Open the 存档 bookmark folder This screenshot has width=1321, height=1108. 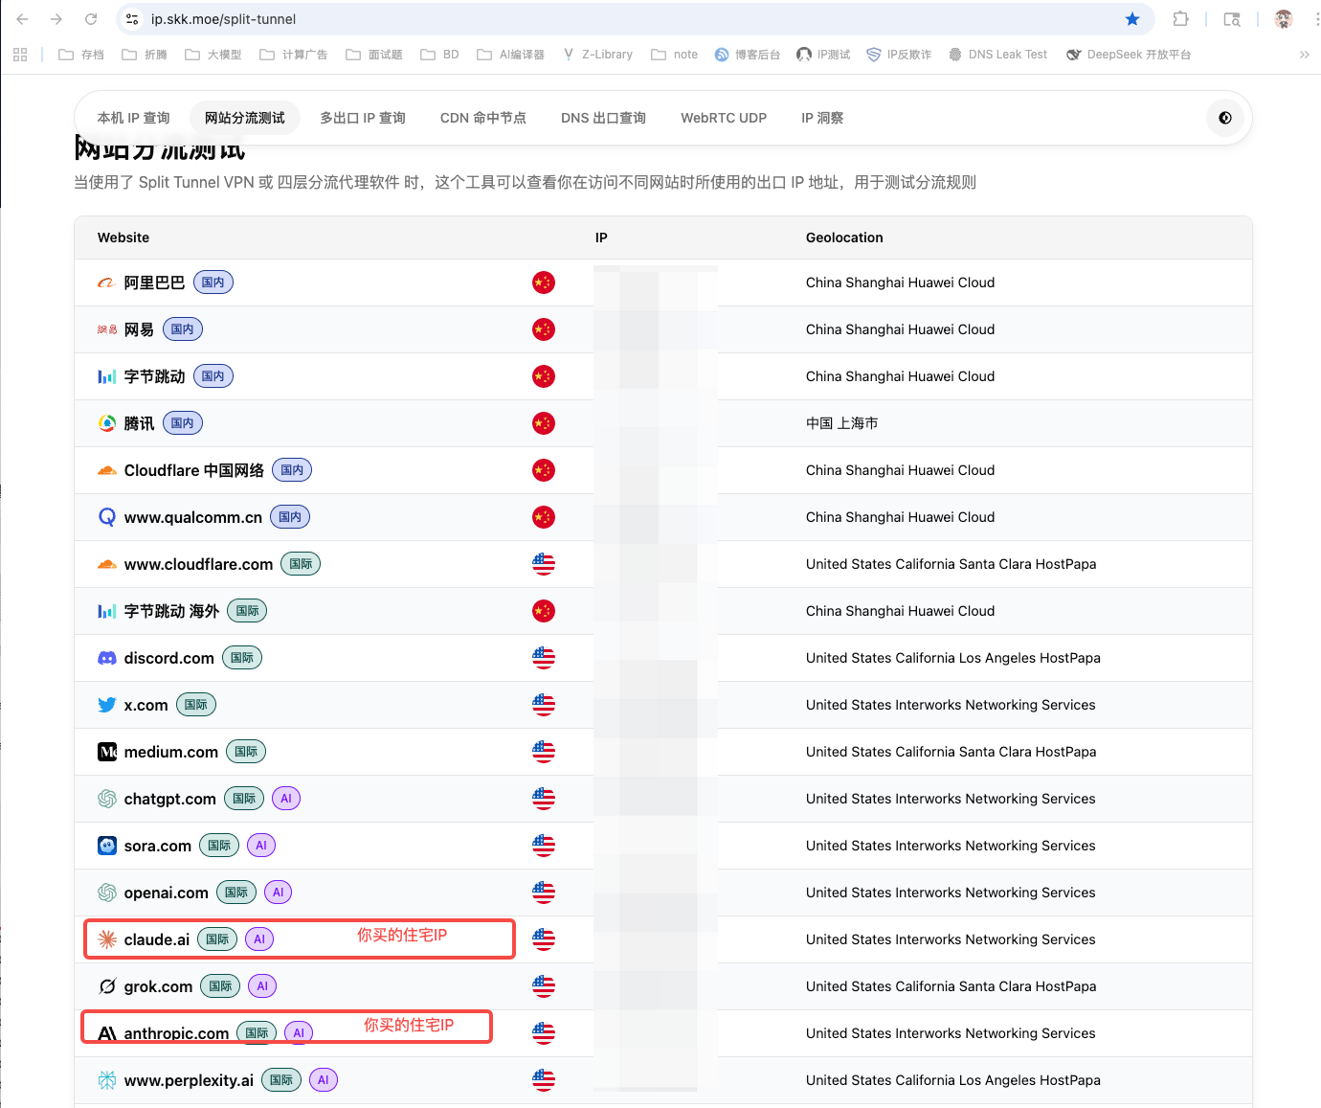(81, 55)
